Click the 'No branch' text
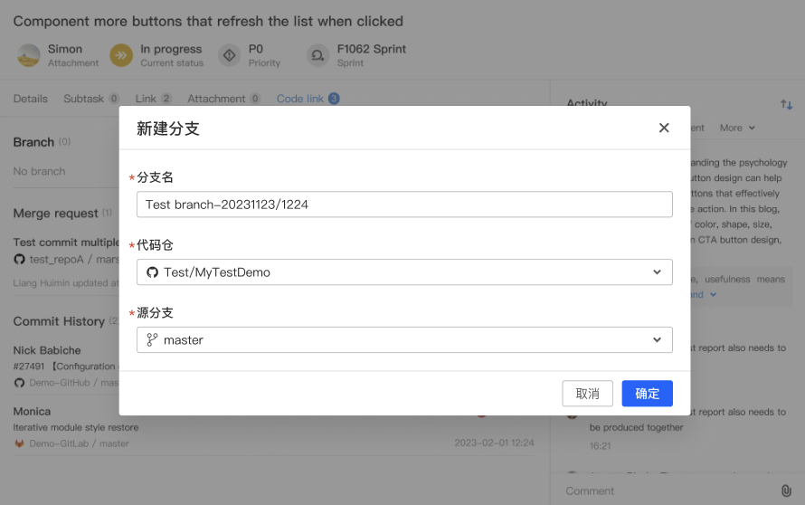 (39, 172)
